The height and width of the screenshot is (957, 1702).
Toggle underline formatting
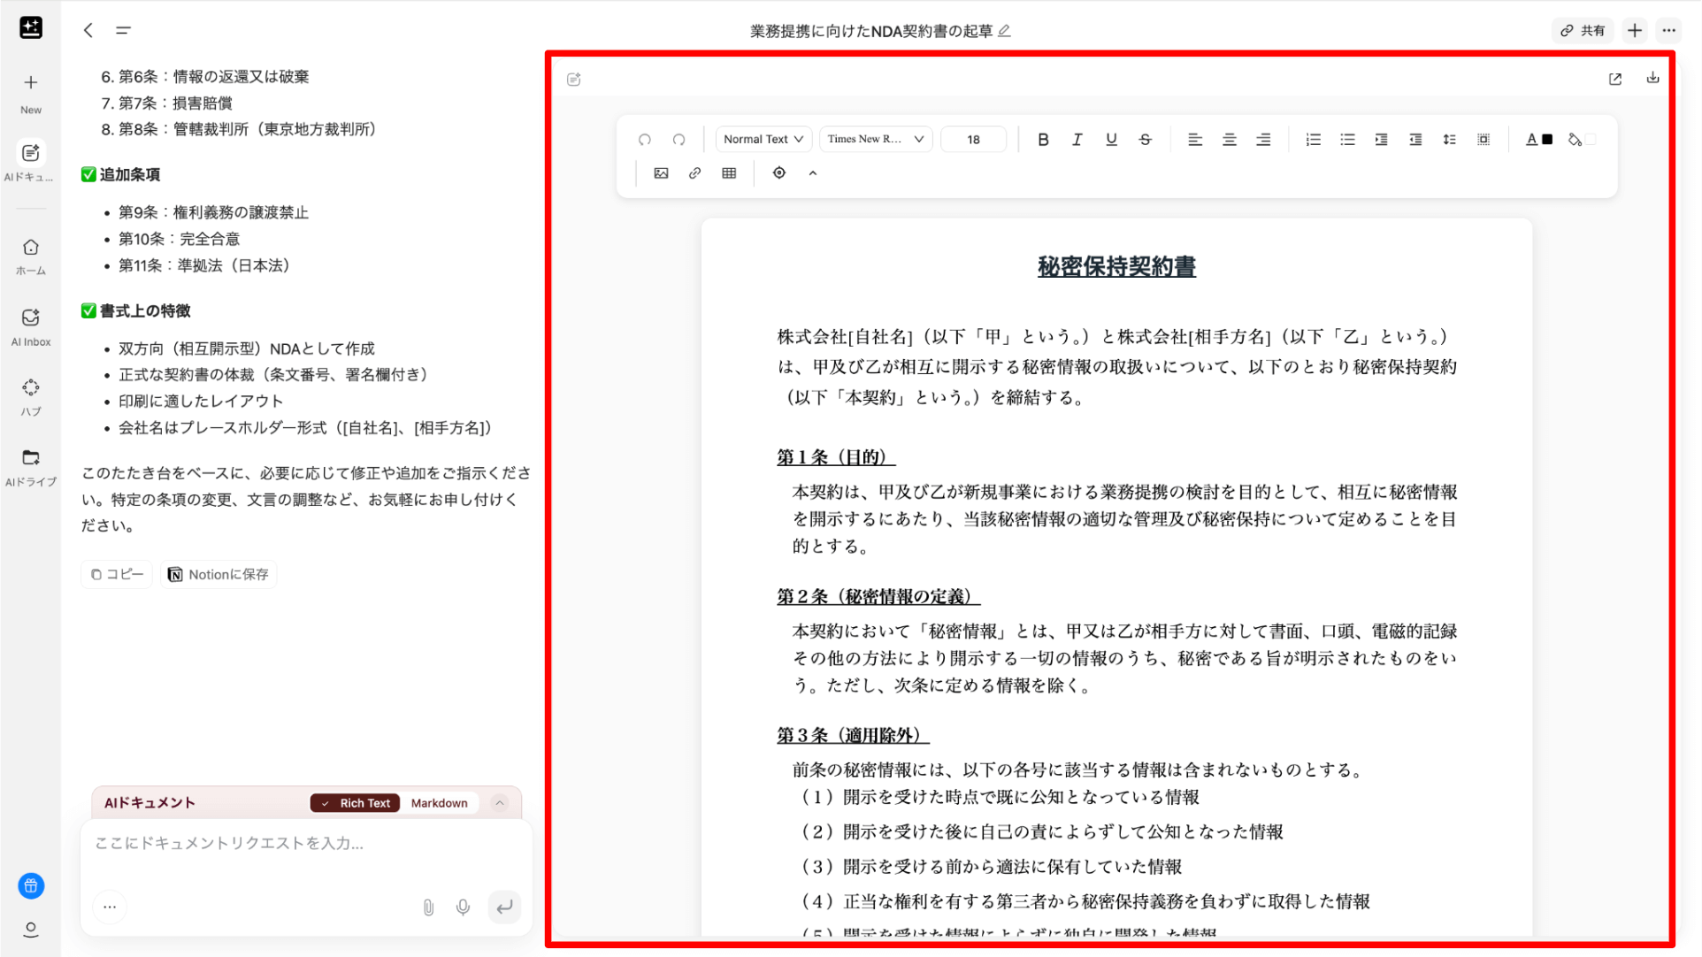point(1111,140)
